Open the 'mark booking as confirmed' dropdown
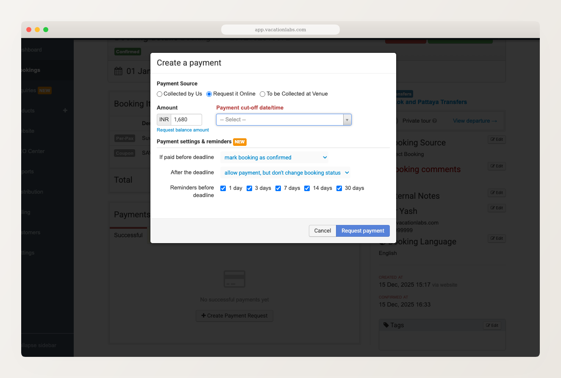Image resolution: width=561 pixels, height=378 pixels. [x=274, y=157]
